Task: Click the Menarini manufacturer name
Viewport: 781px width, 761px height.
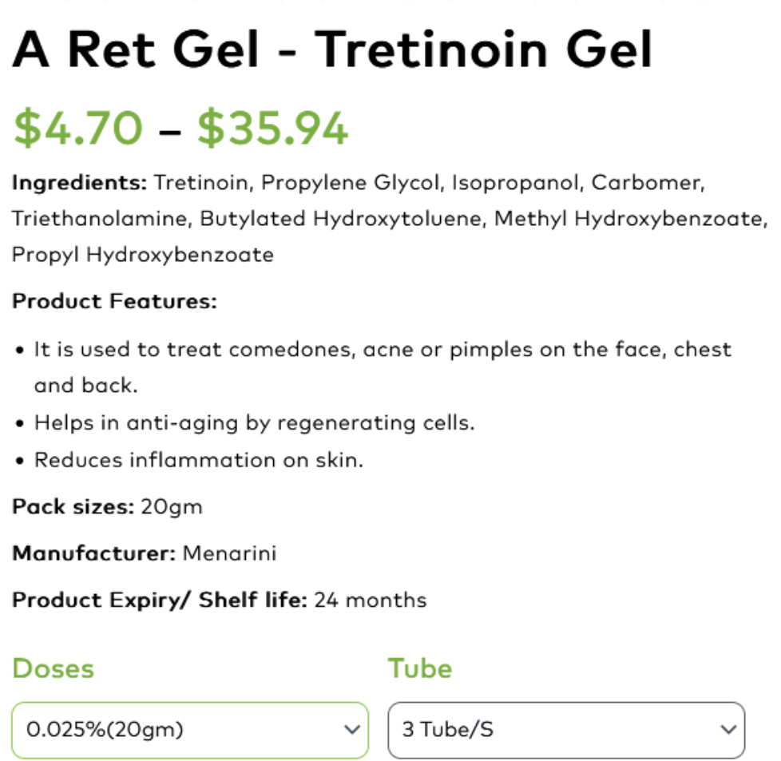Action: pyautogui.click(x=229, y=553)
